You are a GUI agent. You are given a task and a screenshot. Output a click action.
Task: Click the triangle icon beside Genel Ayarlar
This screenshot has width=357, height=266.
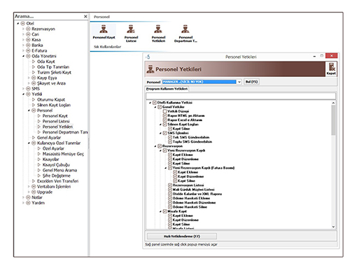34,138
